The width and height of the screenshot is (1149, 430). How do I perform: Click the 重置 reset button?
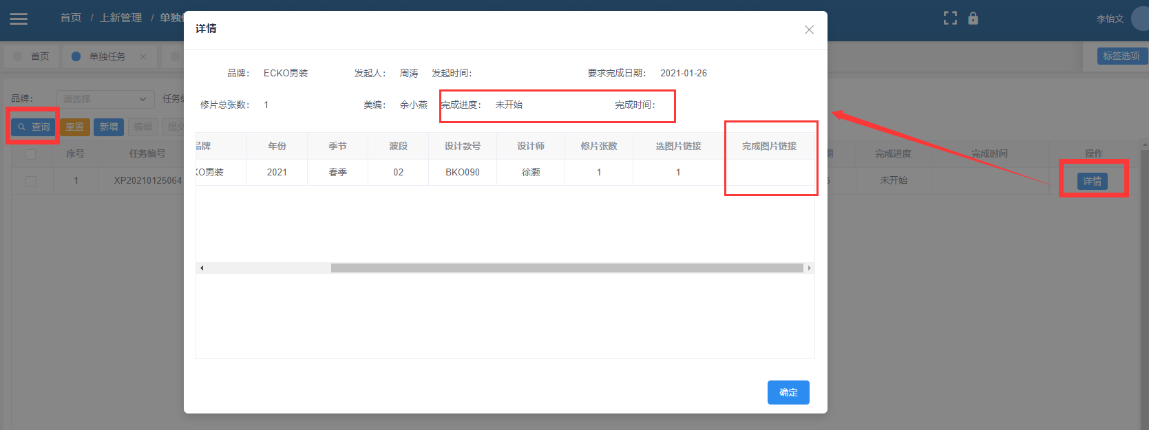point(75,127)
